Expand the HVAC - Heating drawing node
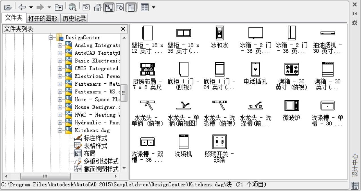This screenshot has height=191, width=361. point(60,115)
